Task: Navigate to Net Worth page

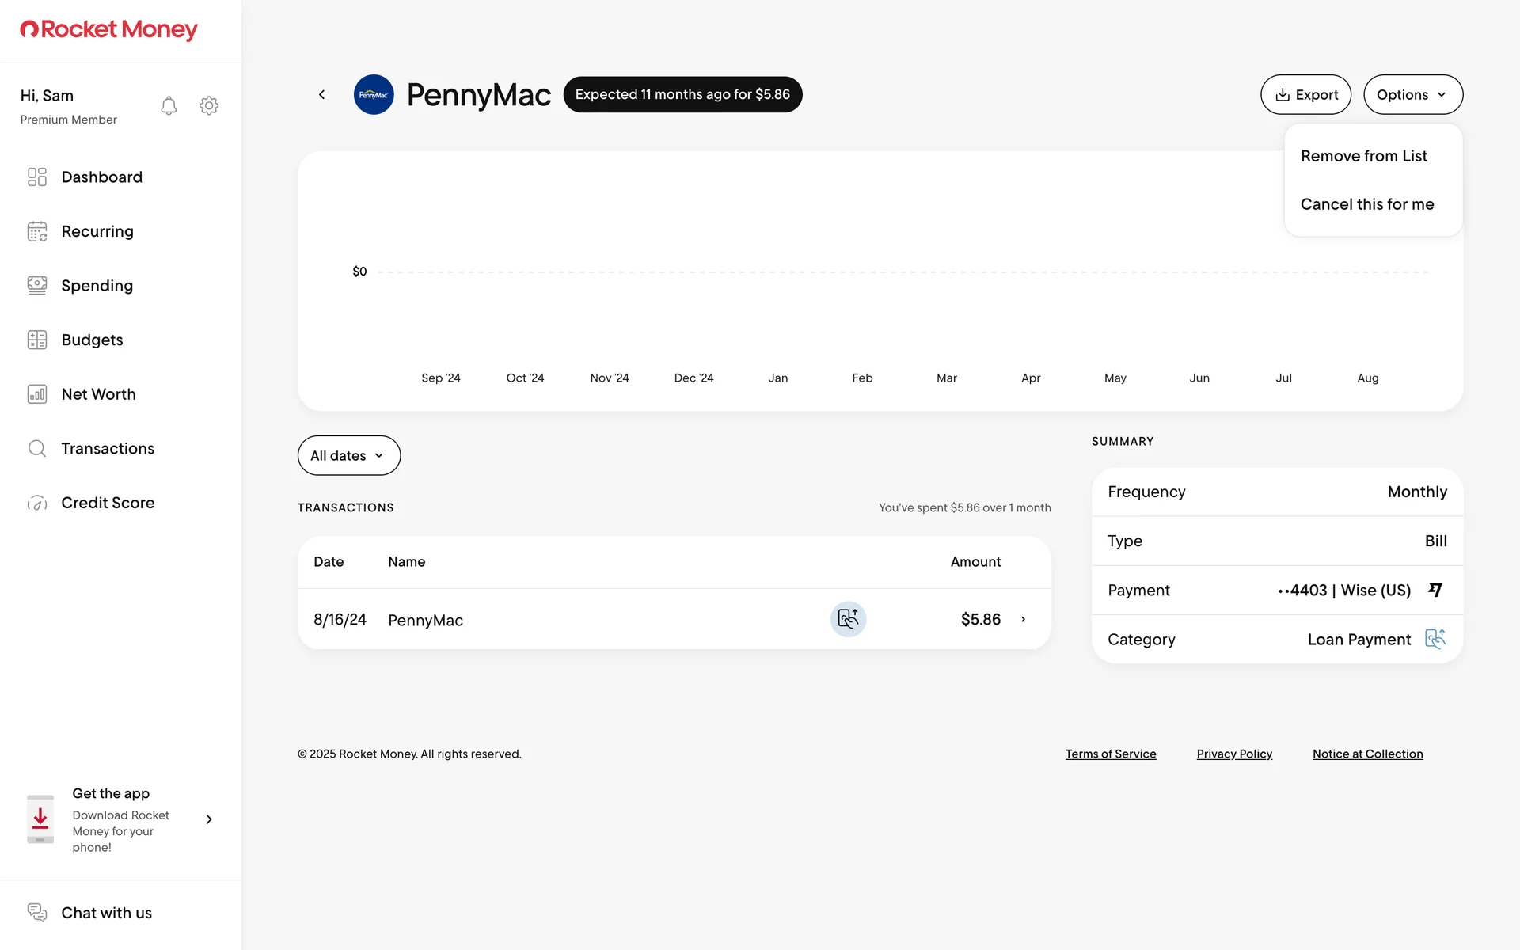Action: coord(98,394)
